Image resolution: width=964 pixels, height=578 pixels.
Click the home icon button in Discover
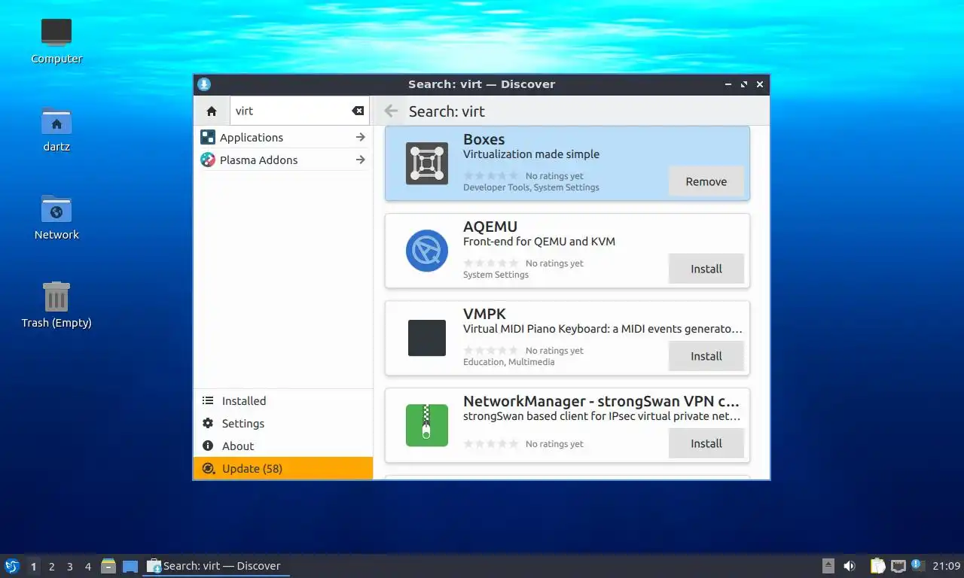pos(212,111)
